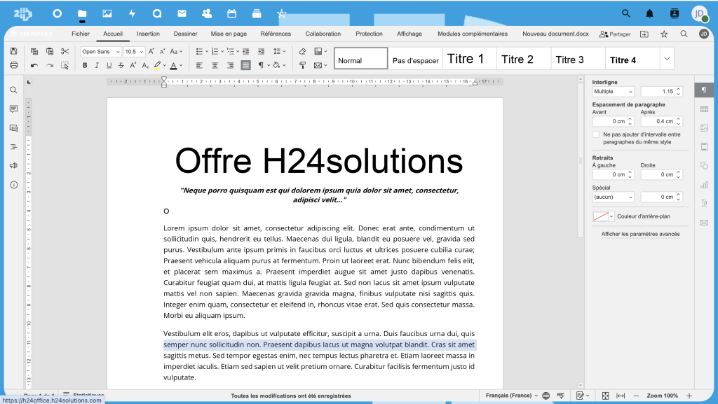The image size is (718, 404).
Task: Switch to the Insertion tab
Action: click(x=148, y=34)
